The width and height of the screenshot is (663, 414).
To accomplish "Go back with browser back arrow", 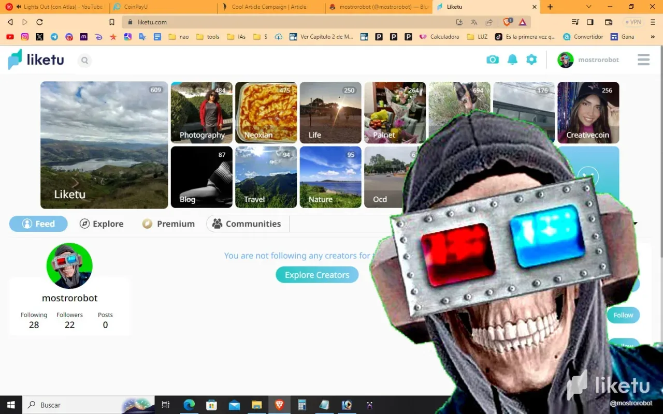I will click(10, 22).
